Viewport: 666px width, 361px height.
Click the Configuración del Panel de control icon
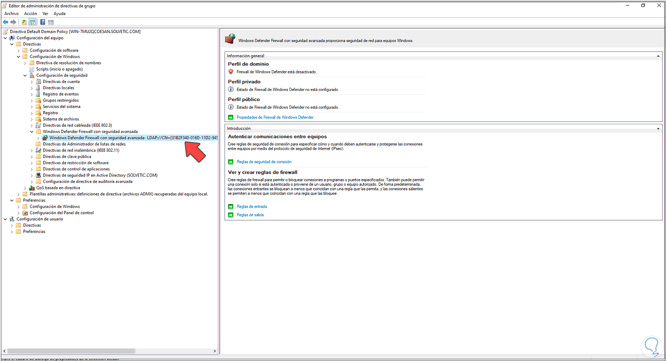pos(25,213)
